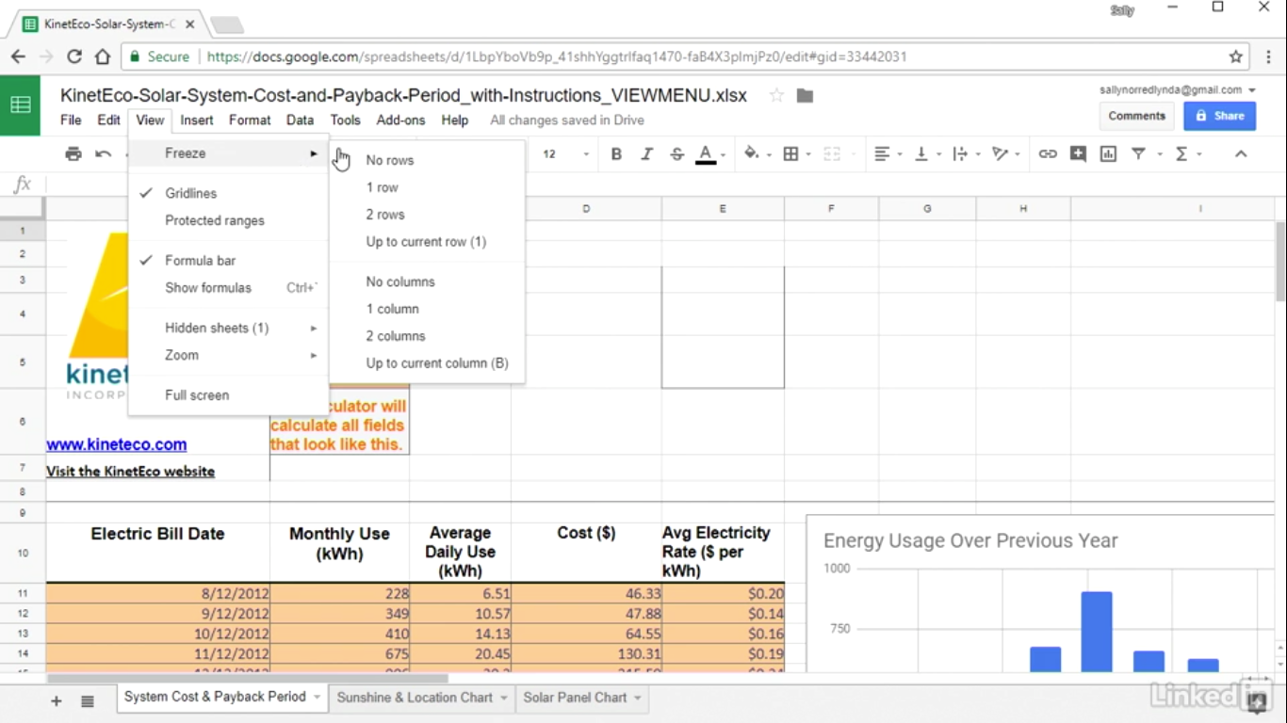Click the Undo arrow icon

104,153
